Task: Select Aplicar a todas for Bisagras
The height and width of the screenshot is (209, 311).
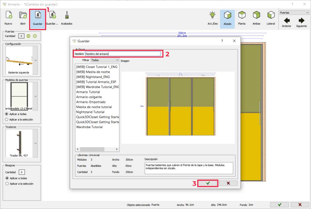Action: tap(16, 178)
